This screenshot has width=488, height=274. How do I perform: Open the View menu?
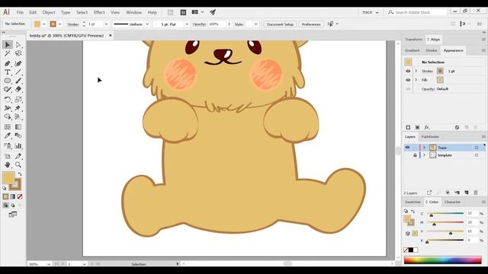(115, 12)
